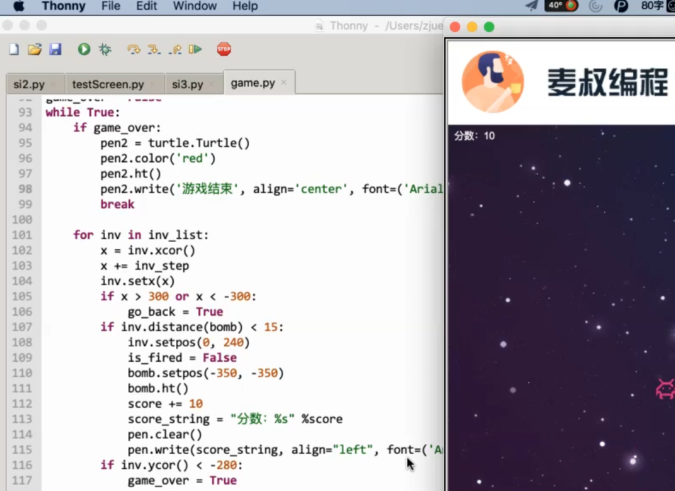Click 'pen.clear()' on line 114
This screenshot has height=491, width=675.
(165, 435)
